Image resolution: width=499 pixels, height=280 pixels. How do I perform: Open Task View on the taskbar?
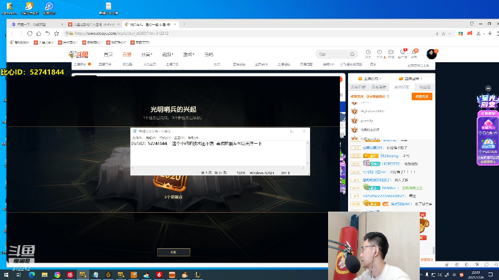[x=19, y=275]
